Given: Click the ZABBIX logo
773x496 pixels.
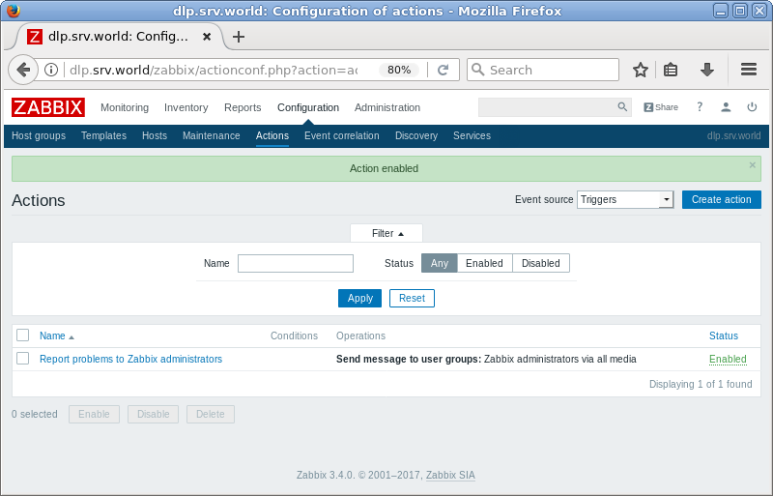Looking at the screenshot, I should click(x=47, y=107).
